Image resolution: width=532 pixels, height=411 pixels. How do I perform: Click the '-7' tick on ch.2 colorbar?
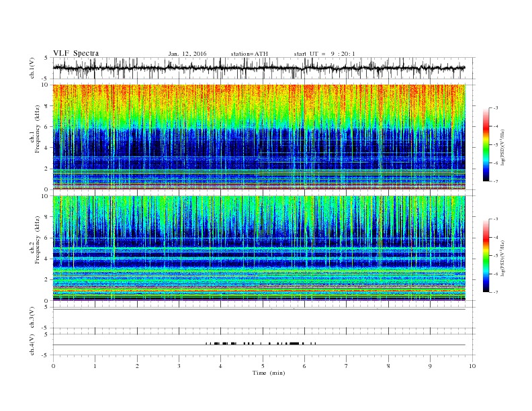pos(495,292)
